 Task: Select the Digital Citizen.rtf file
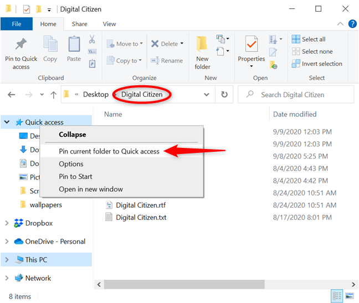coord(141,205)
